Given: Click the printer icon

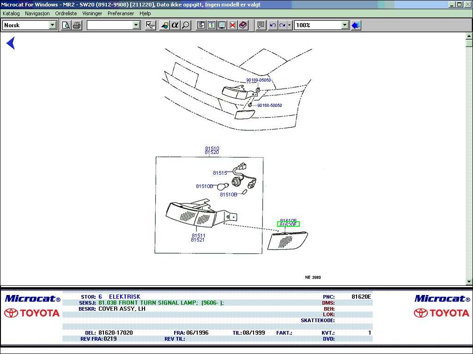Looking at the screenshot, I should click(x=76, y=25).
